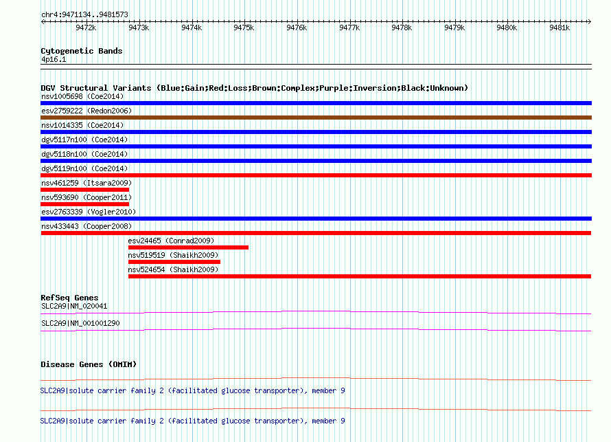Click the chr4:9471134..9481573 coordinate label
Screen dimensions: 611x442
(x=84, y=15)
